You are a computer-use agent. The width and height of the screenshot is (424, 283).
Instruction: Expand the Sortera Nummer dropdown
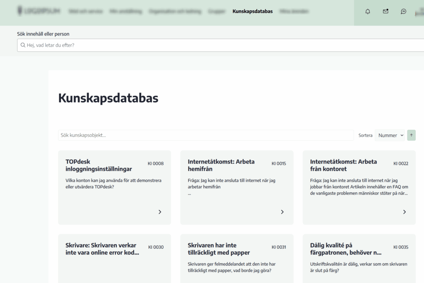[390, 135]
